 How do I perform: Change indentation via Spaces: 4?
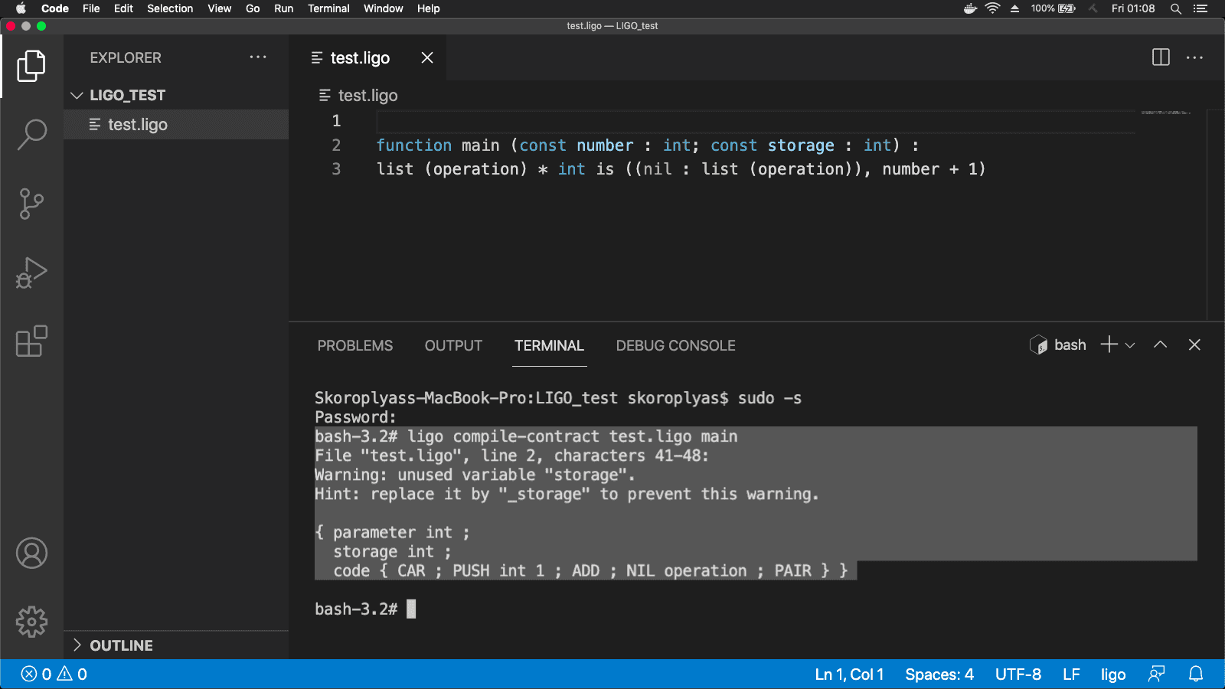939,674
